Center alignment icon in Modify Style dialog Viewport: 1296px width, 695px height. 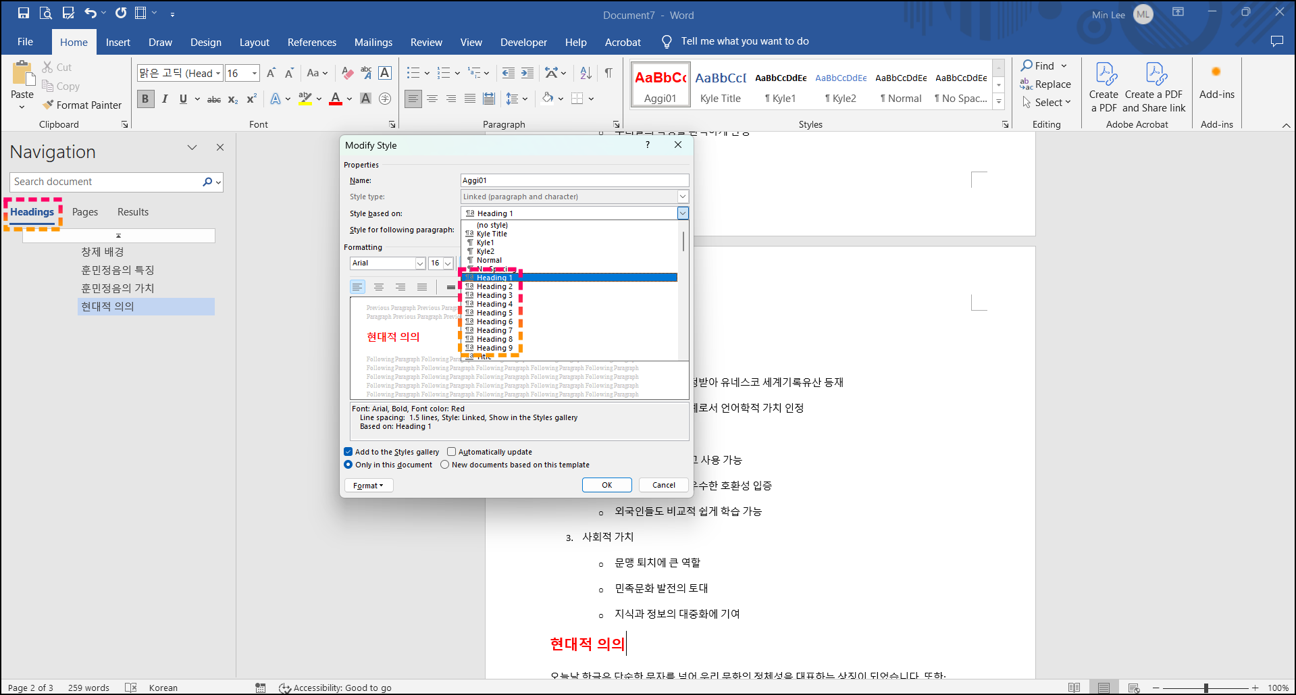[x=379, y=287]
